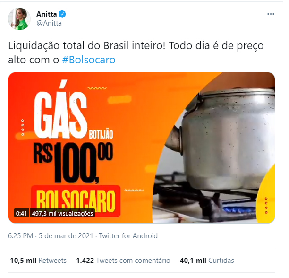Play the gas price video
The width and height of the screenshot is (289, 278).
pyautogui.click(x=142, y=148)
